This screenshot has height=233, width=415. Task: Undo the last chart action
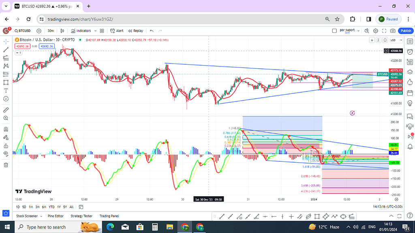tap(152, 31)
